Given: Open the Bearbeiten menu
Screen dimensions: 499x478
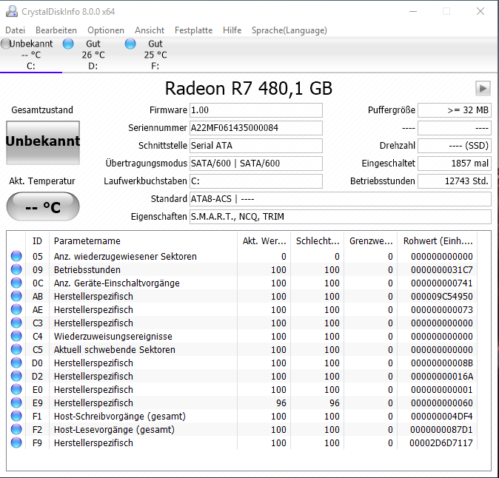Looking at the screenshot, I should (56, 30).
